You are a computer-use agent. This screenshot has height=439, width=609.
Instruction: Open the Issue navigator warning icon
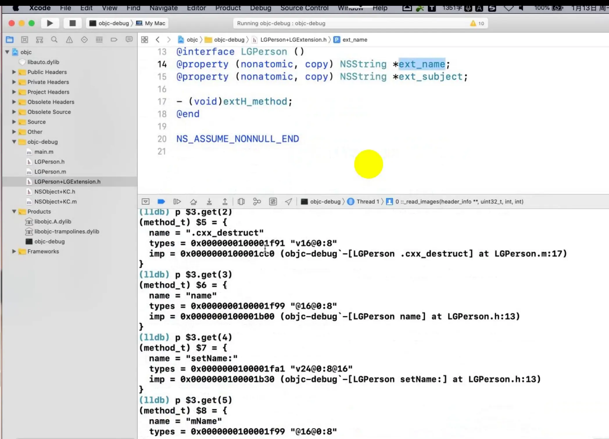[69, 40]
